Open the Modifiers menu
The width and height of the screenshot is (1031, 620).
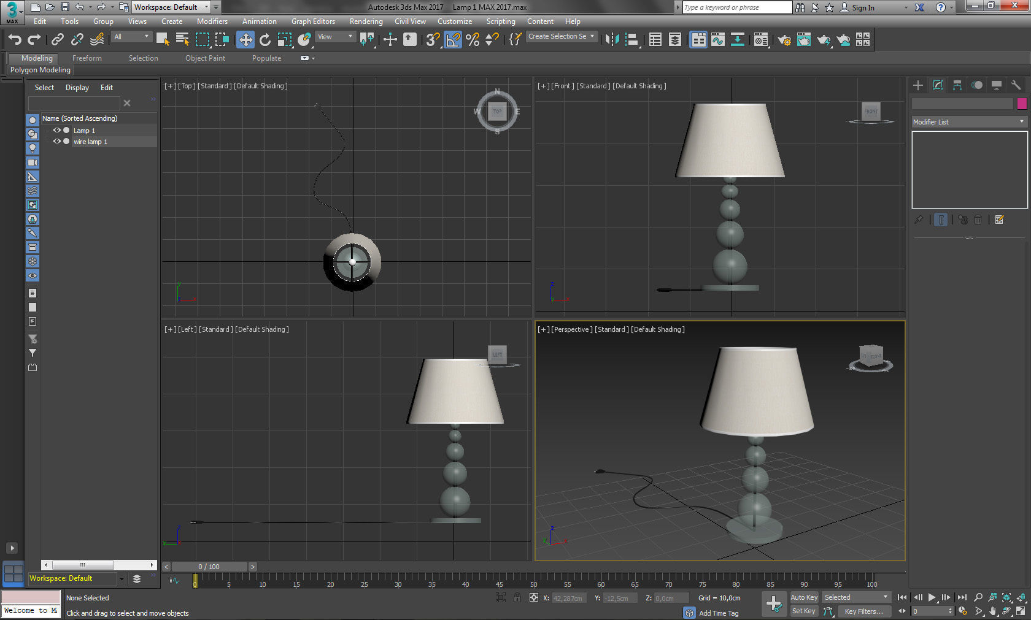pyautogui.click(x=212, y=21)
